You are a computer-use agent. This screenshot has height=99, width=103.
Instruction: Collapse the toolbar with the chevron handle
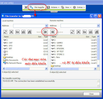pos(54,12)
